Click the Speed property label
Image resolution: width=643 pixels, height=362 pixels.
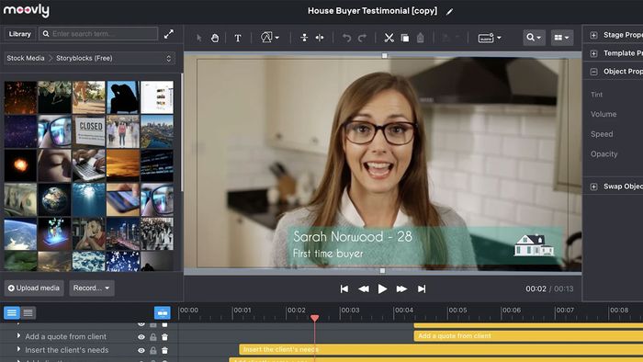tap(602, 134)
